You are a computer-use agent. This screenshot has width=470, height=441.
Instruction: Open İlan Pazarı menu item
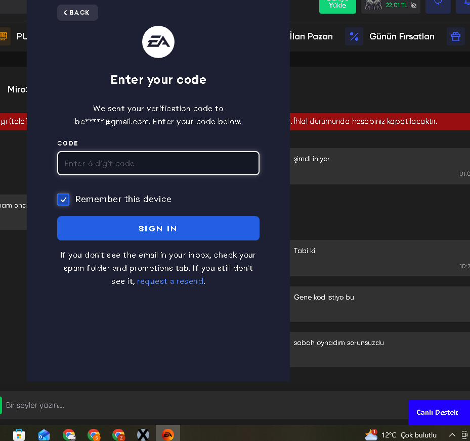coord(311,36)
